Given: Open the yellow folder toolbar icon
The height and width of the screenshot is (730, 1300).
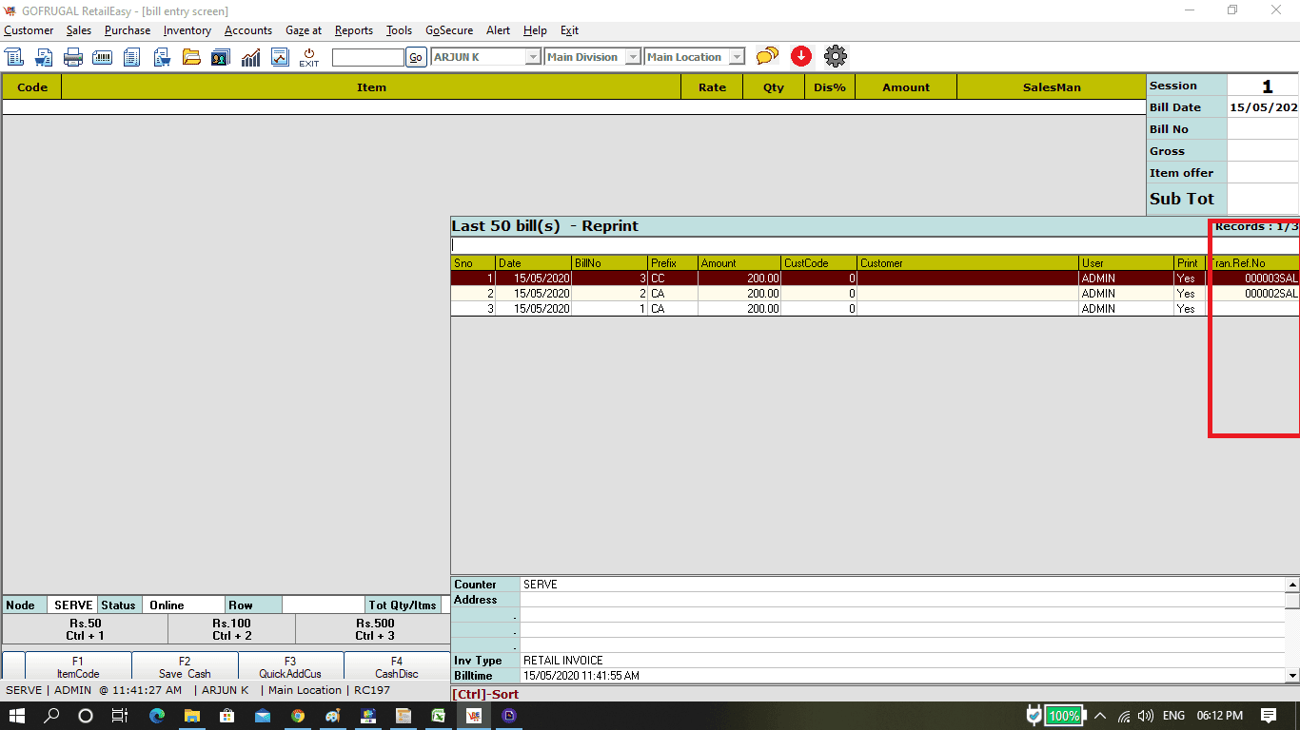Looking at the screenshot, I should [x=191, y=57].
